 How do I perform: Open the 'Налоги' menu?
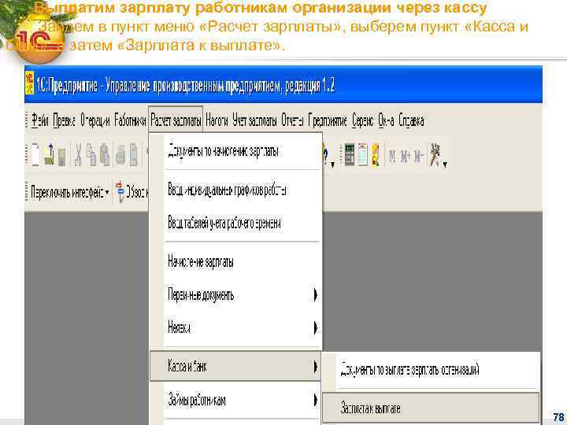pyautogui.click(x=217, y=120)
